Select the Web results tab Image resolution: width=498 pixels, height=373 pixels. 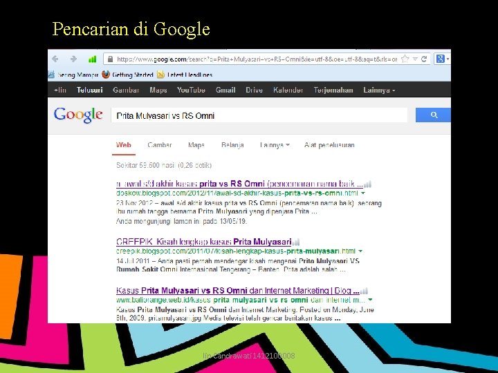pos(124,145)
